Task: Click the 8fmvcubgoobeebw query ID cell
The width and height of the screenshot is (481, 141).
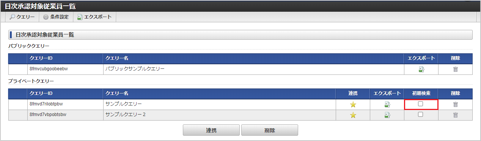Action: [65, 69]
